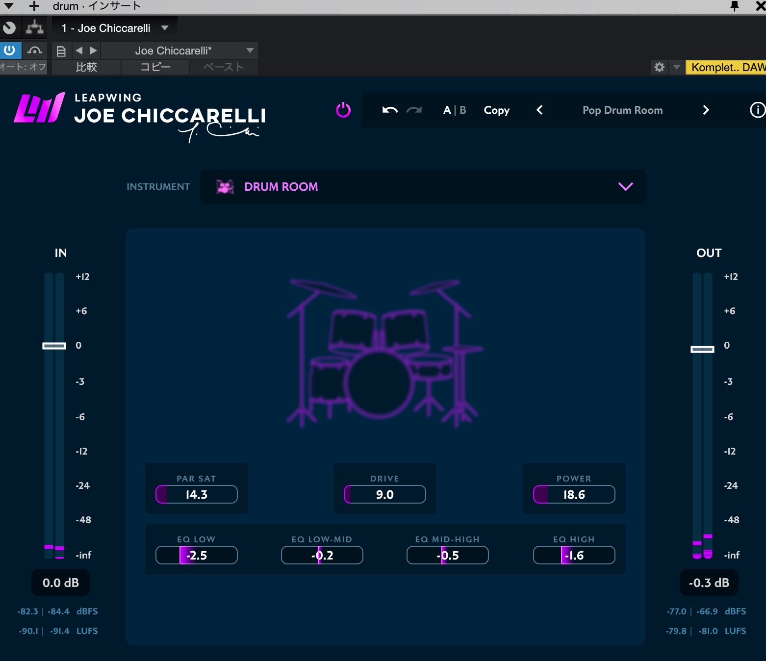766x661 pixels.
Task: Go to next preset with right chevron
Action: click(x=706, y=110)
